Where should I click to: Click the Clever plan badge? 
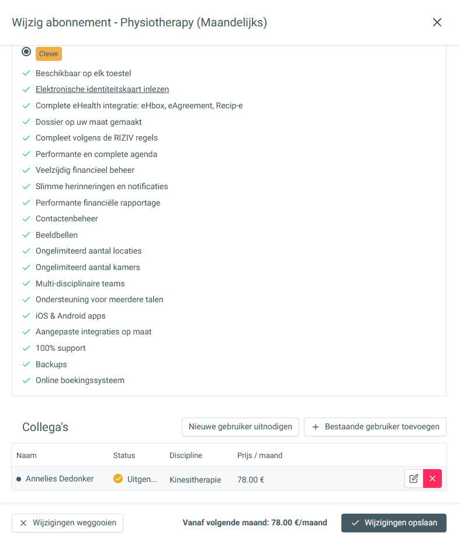click(49, 54)
